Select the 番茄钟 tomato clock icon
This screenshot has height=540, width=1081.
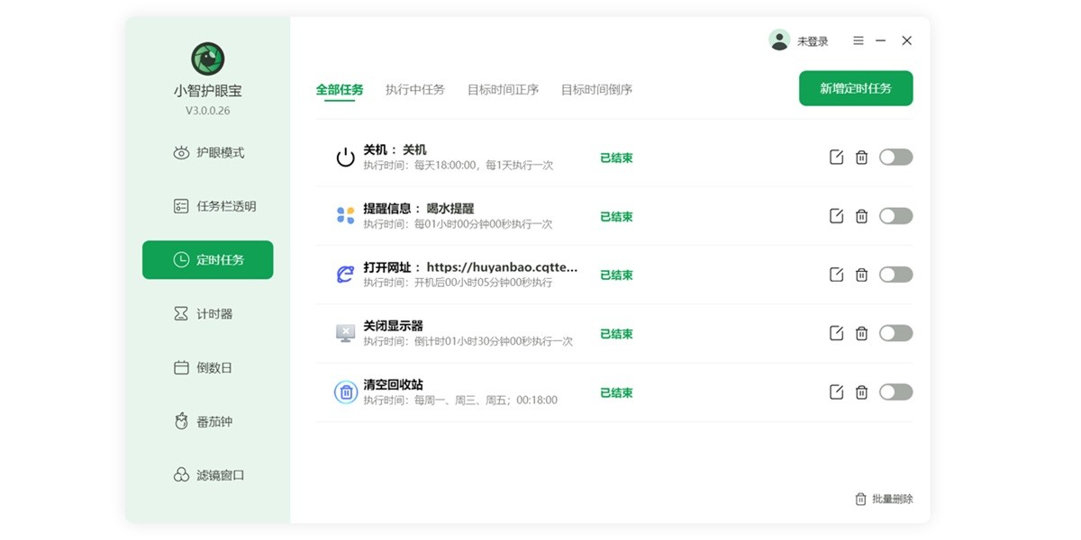click(183, 421)
